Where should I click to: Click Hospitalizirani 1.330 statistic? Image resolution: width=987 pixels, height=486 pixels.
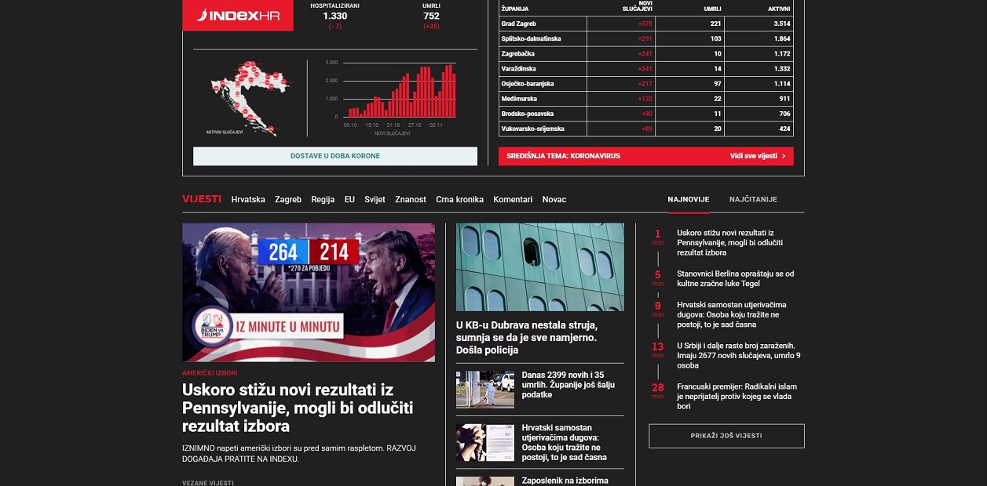(335, 16)
